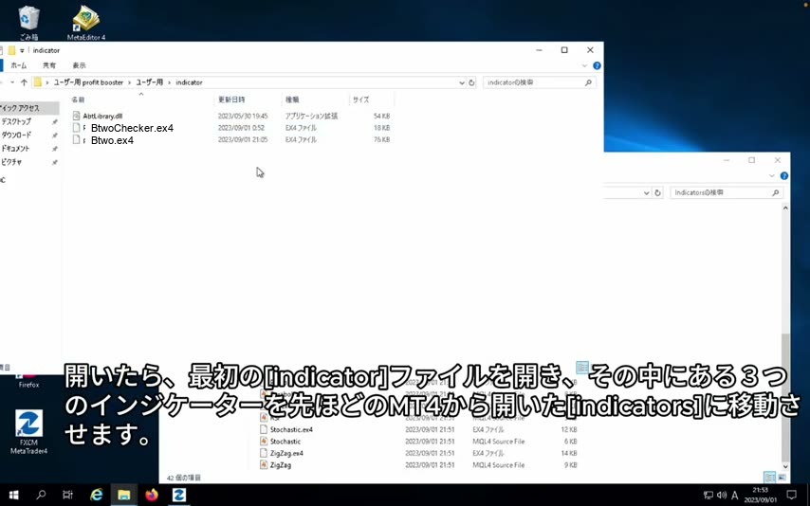Image resolution: width=810 pixels, height=506 pixels.
Task: Click search magnifier in indicator search box
Action: (588, 82)
